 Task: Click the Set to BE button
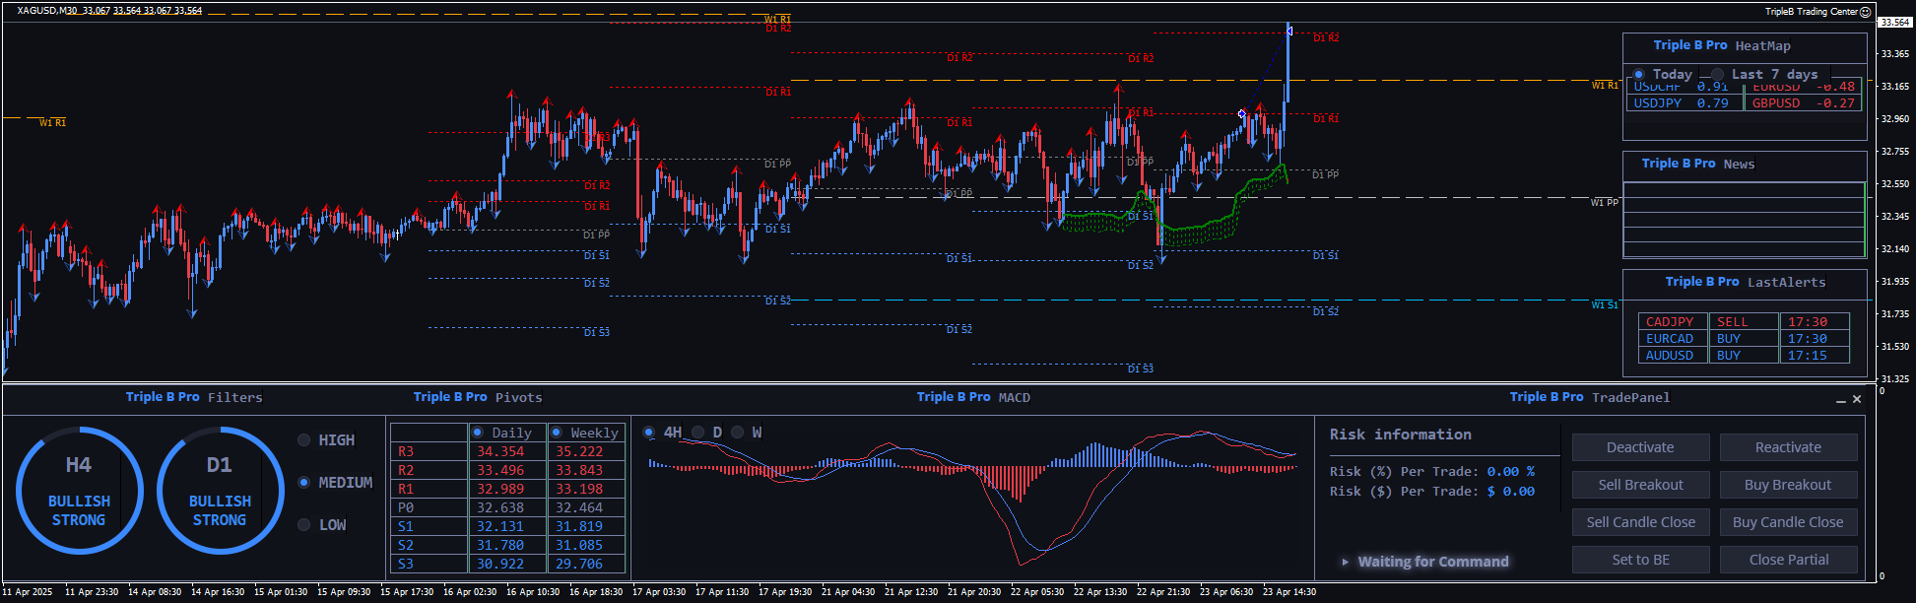coord(1640,560)
